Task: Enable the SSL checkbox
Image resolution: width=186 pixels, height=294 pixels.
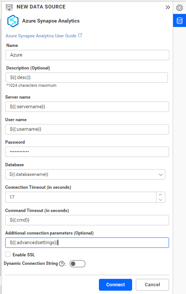Action: (x=8, y=254)
